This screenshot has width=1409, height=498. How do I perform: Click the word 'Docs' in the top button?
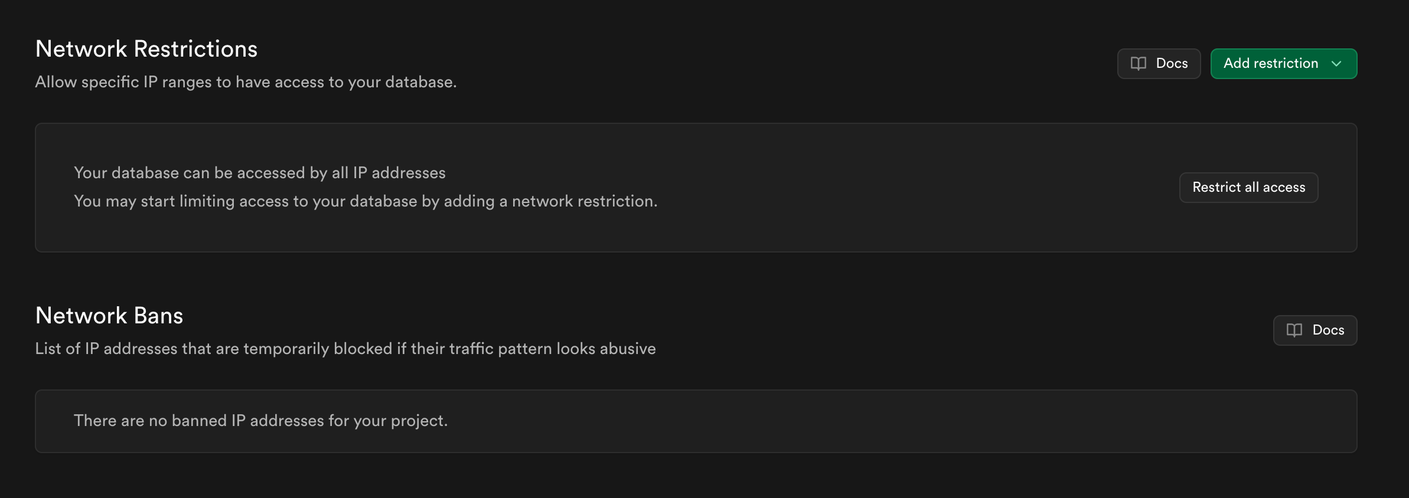1172,64
